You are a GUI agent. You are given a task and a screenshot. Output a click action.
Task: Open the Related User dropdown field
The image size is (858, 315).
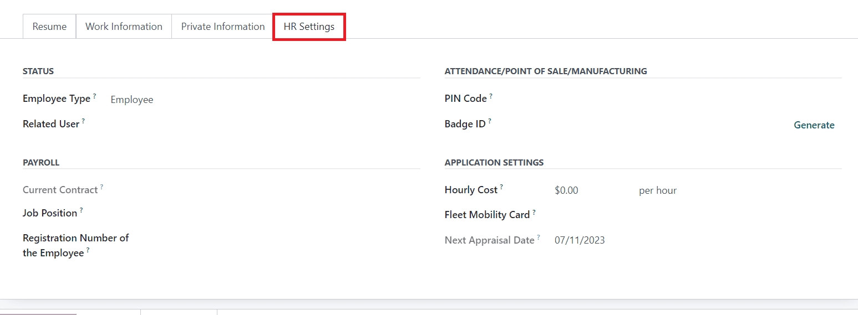coord(261,125)
